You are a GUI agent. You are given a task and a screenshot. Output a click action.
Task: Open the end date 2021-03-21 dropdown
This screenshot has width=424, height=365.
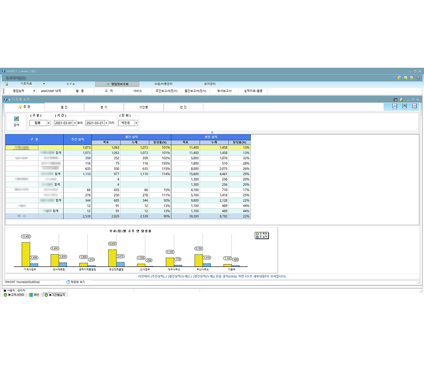point(107,123)
